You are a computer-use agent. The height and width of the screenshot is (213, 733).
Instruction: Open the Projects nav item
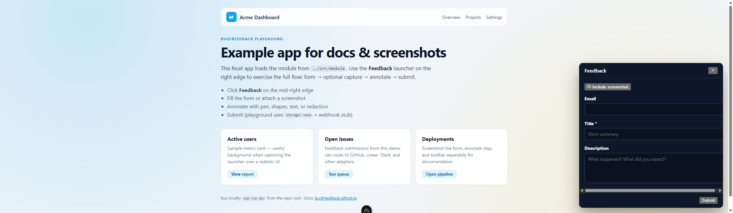pyautogui.click(x=473, y=17)
